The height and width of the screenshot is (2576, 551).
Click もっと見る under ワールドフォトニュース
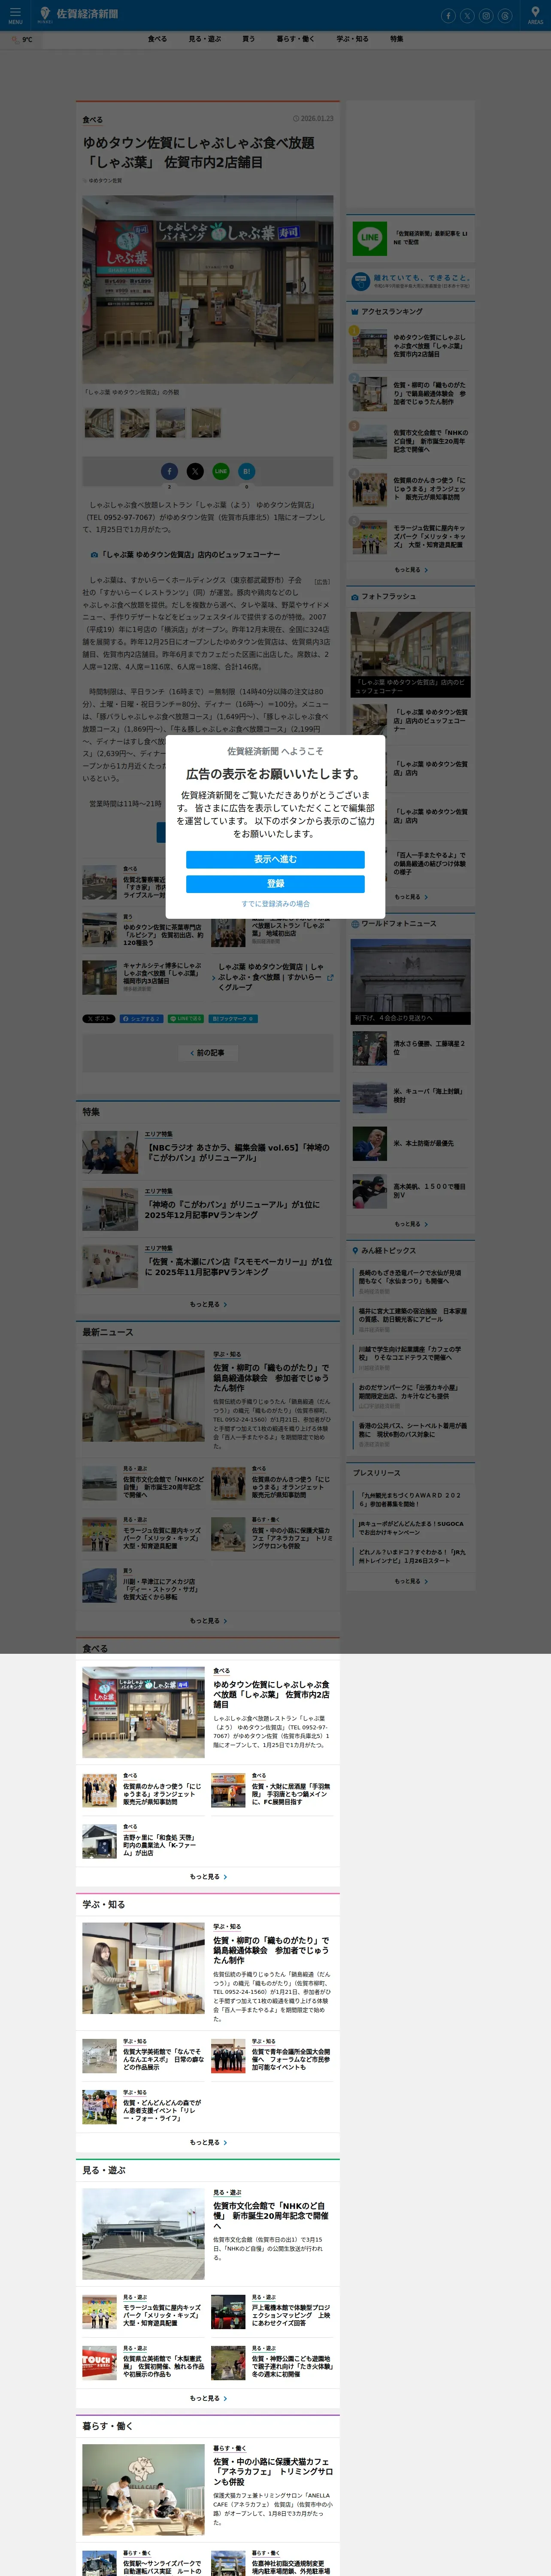pyautogui.click(x=411, y=1224)
